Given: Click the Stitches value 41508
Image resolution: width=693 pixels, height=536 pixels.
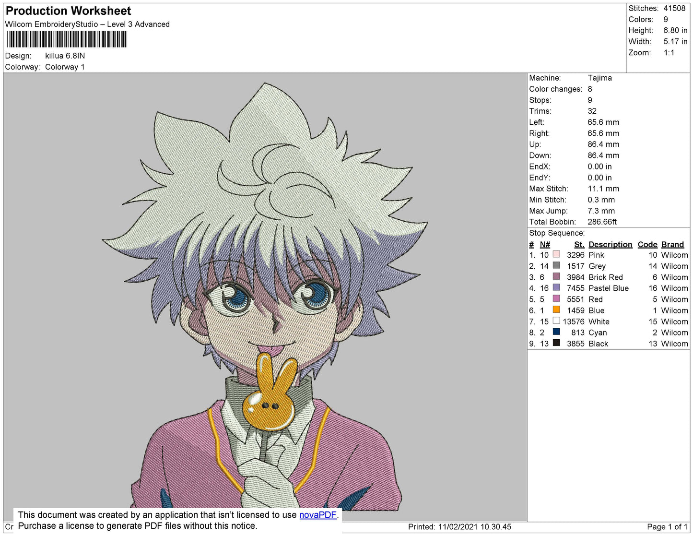Looking at the screenshot, I should point(674,8).
